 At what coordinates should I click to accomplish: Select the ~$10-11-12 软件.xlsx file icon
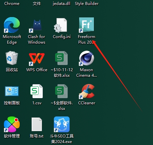pos(61,58)
